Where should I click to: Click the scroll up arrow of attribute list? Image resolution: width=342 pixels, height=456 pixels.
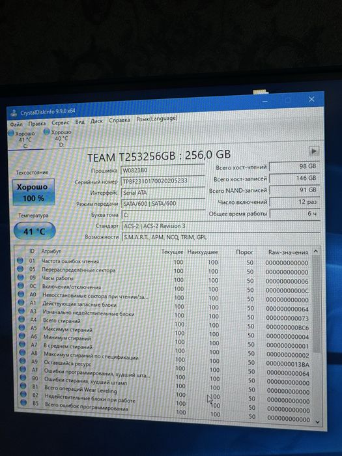[x=316, y=251]
